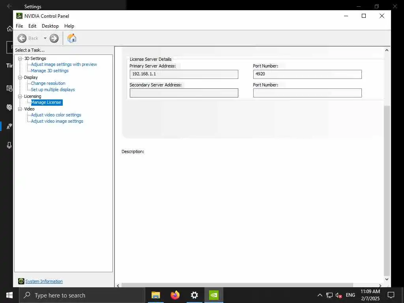
Task: Click the horizontal scrollbar right arrow
Action: tap(380, 285)
